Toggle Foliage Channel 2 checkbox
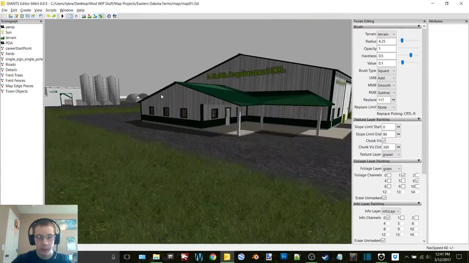This screenshot has width=469, height=263. 417,175
